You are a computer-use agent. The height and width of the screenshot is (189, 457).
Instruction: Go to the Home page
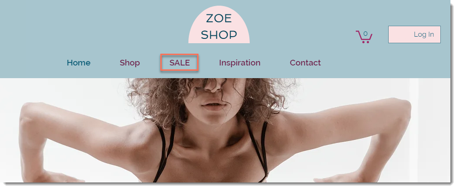[79, 63]
